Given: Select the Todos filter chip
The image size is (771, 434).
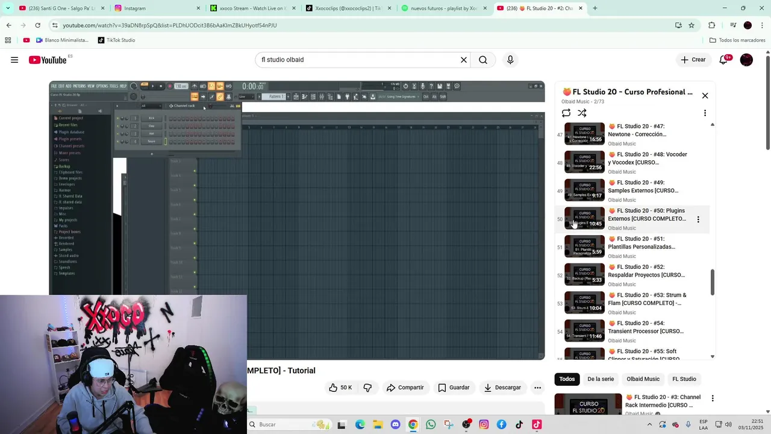Looking at the screenshot, I should tap(567, 379).
